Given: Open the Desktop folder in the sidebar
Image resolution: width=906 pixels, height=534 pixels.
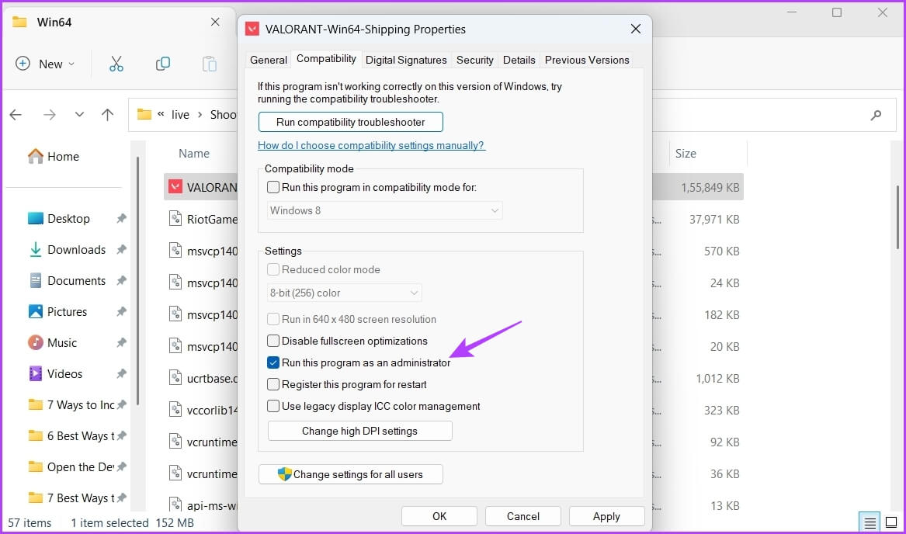Looking at the screenshot, I should point(60,218).
